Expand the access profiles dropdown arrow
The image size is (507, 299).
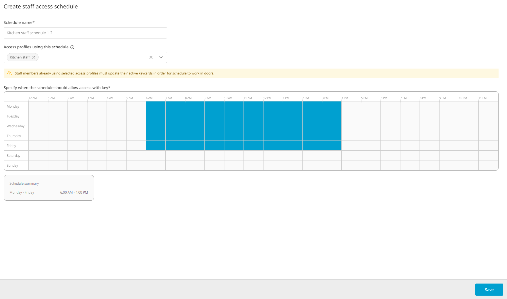(161, 57)
